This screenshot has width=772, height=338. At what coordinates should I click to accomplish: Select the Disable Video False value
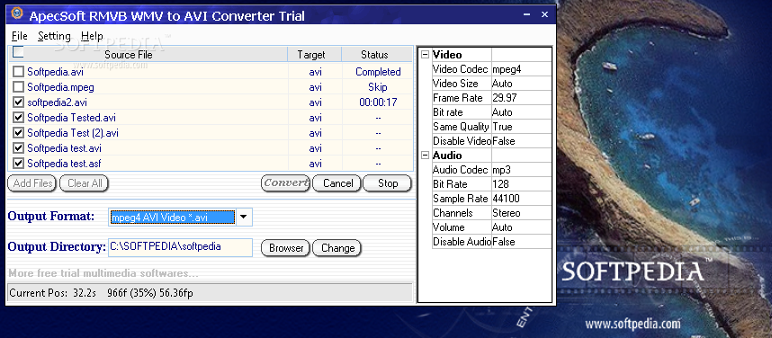click(x=521, y=141)
